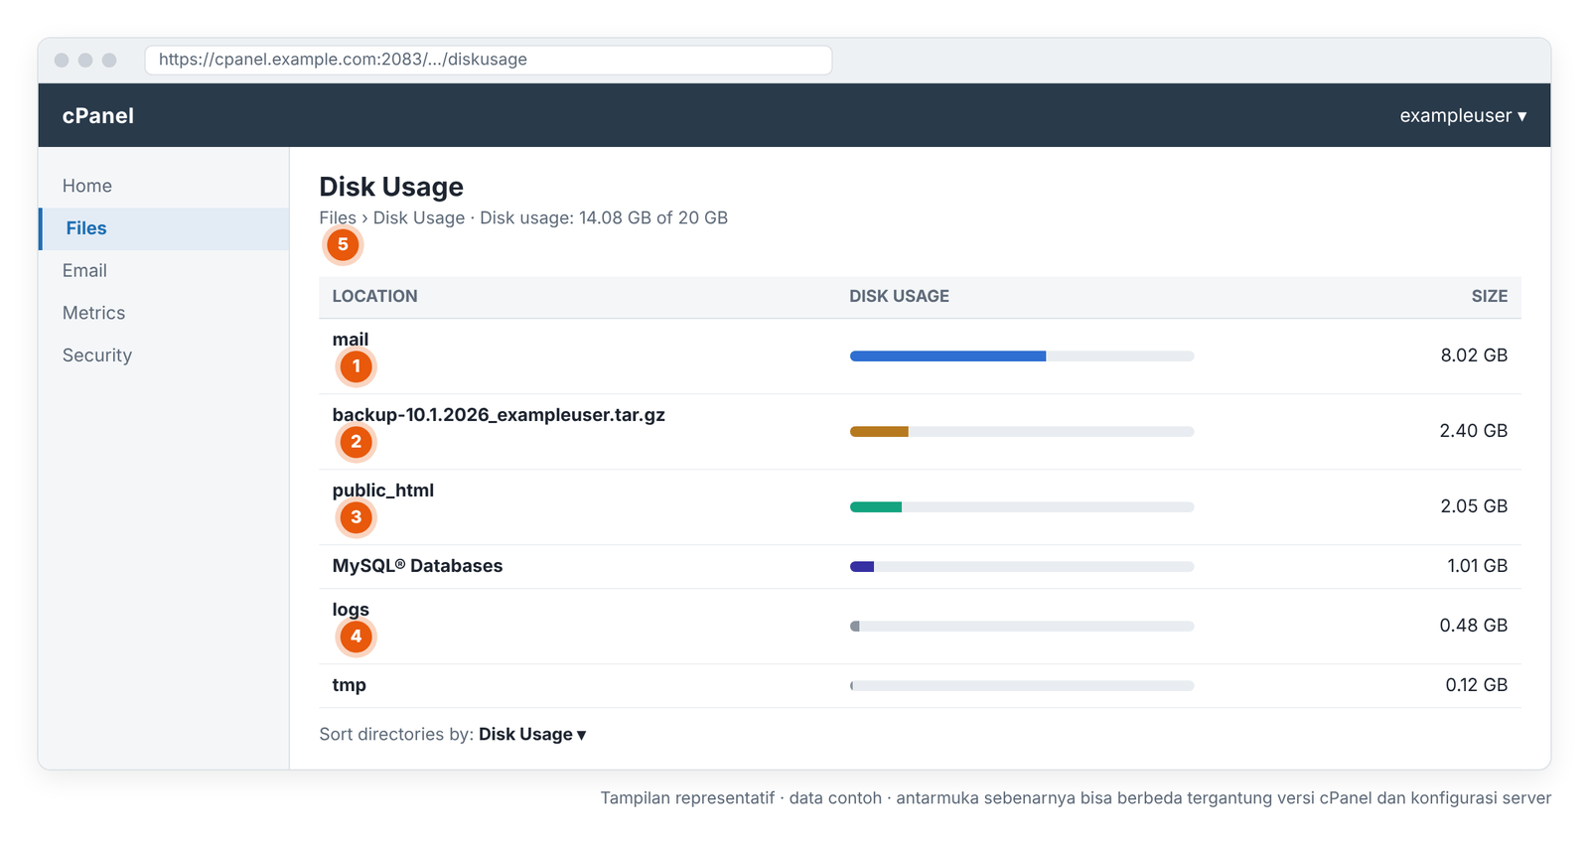Click the mail disk usage bar
The width and height of the screenshot is (1589, 846).
point(1022,355)
